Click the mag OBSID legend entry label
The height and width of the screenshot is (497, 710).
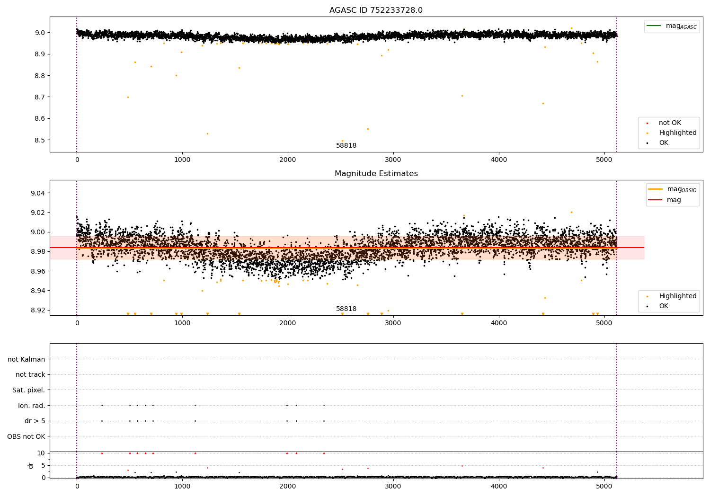coord(682,189)
